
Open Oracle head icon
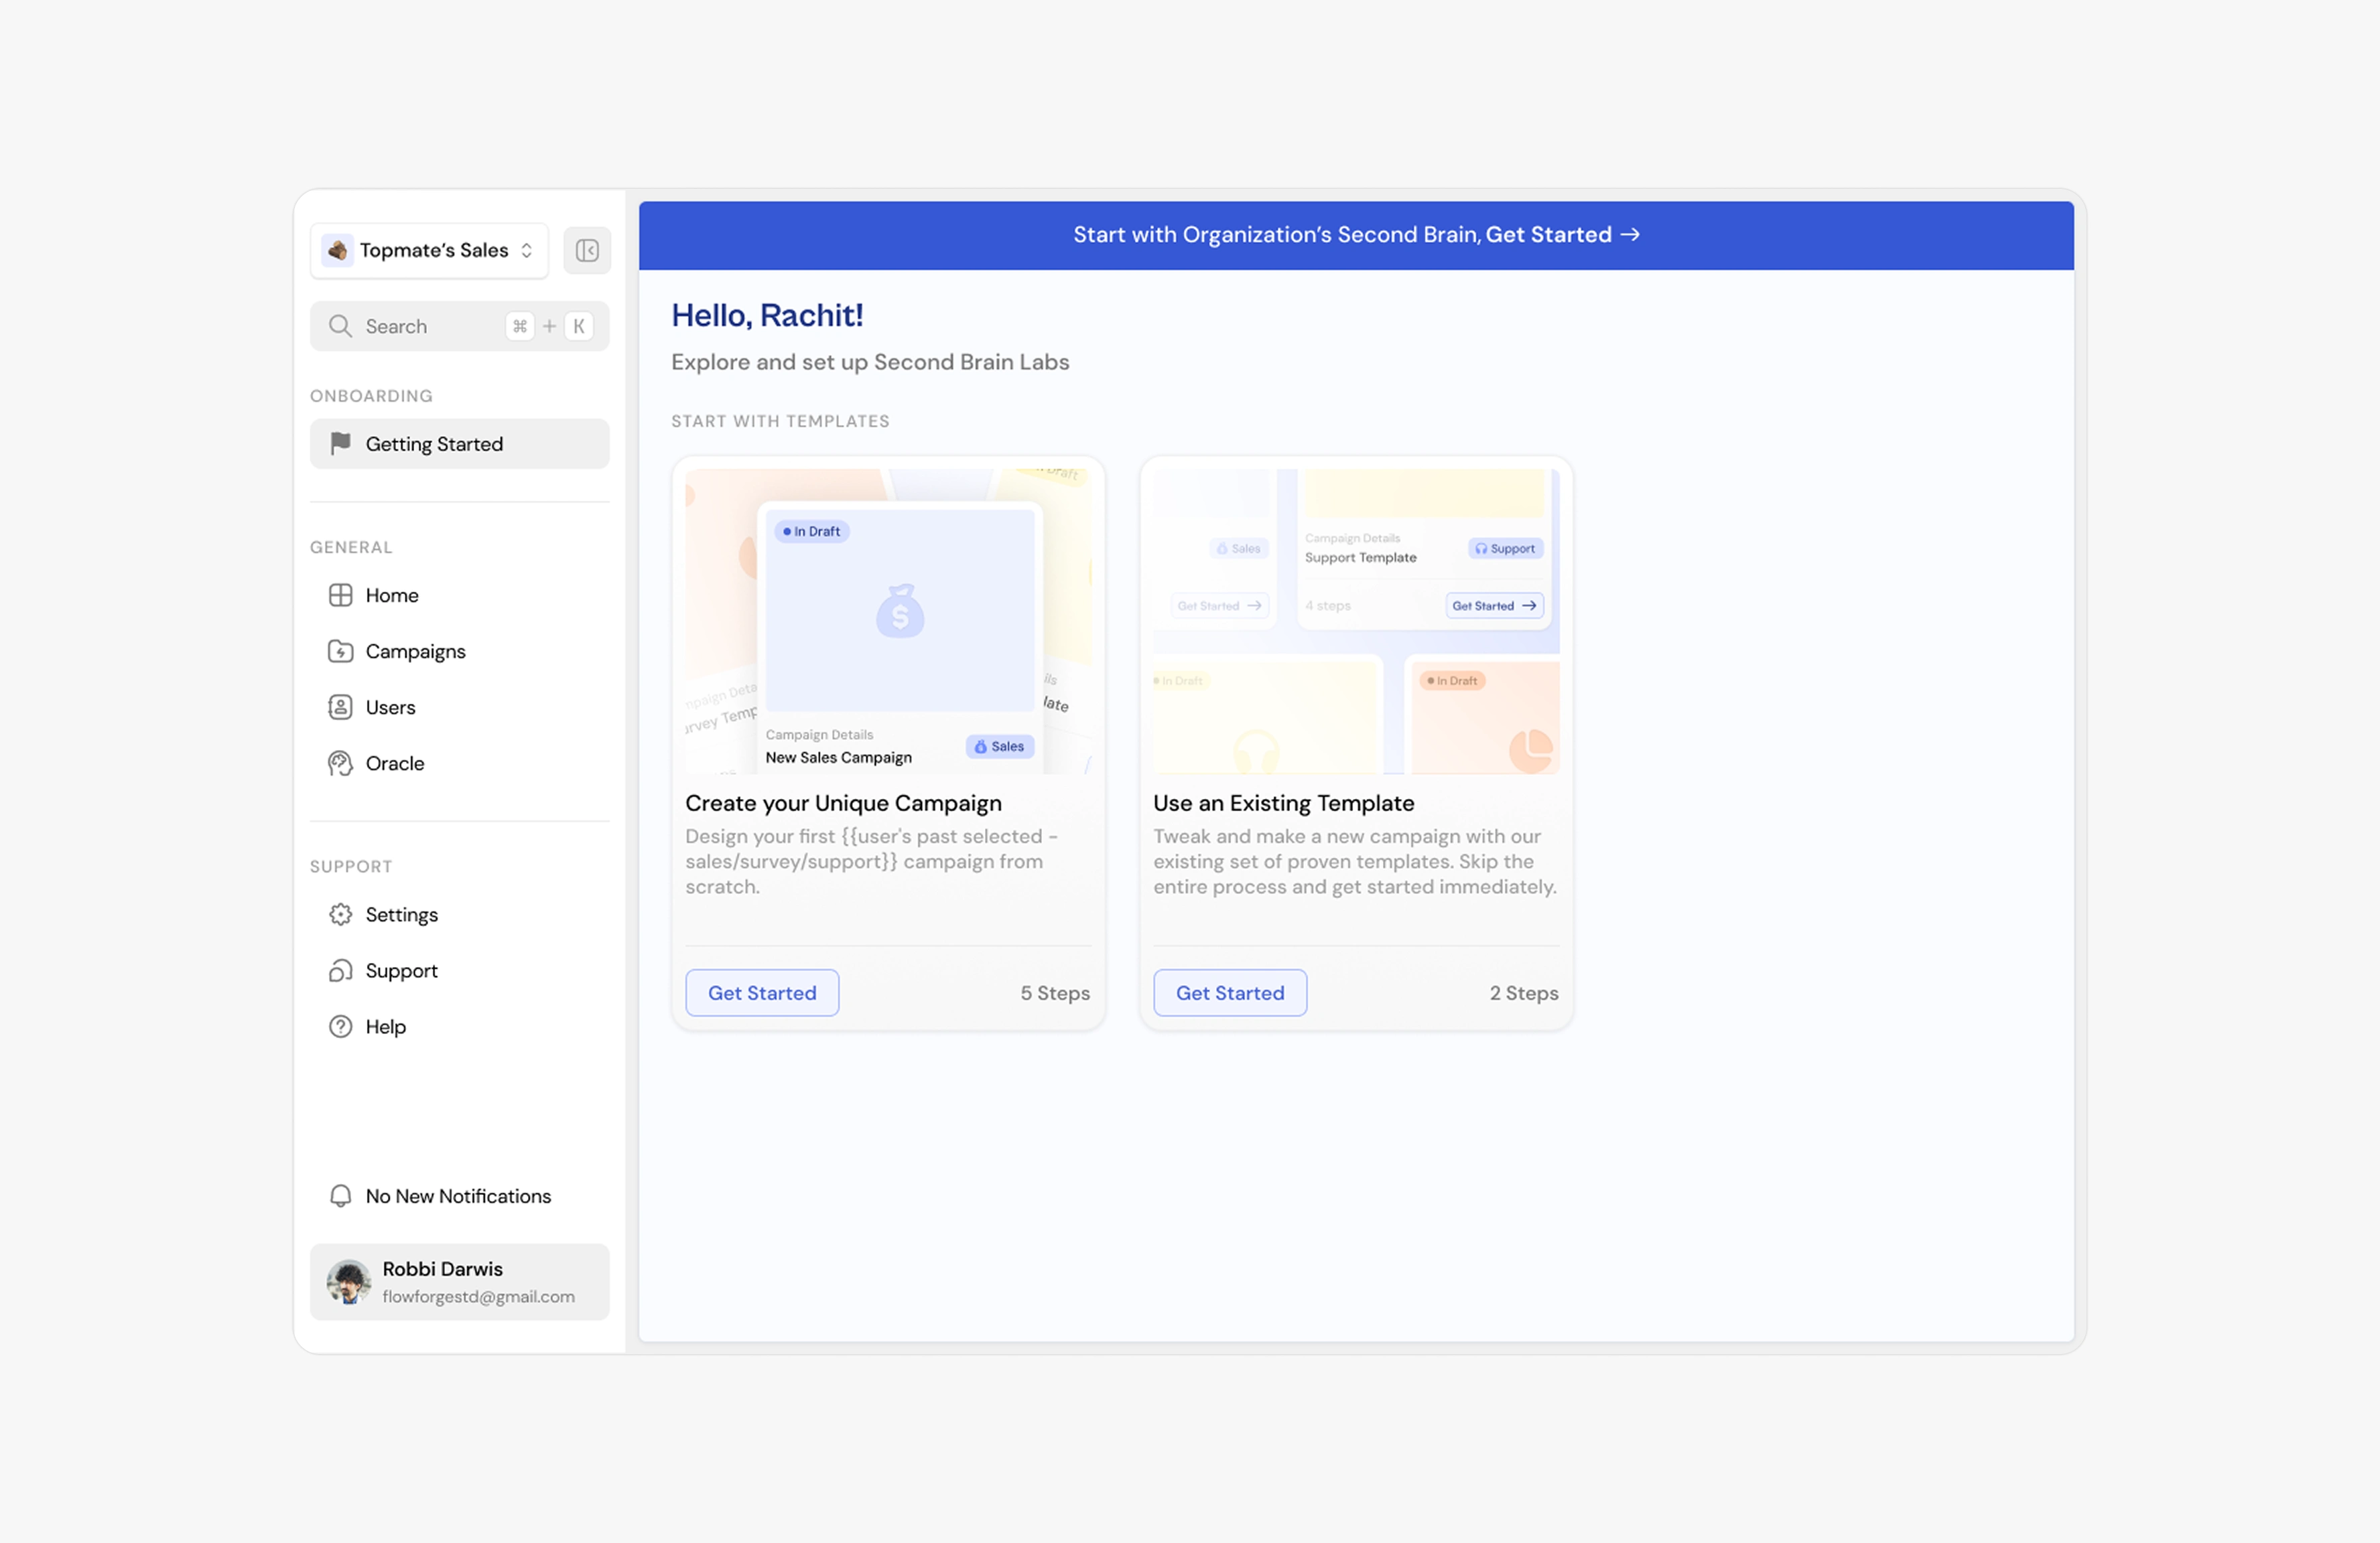pos(340,763)
